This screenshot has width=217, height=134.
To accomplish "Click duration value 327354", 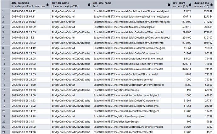I will pos(203,17).
